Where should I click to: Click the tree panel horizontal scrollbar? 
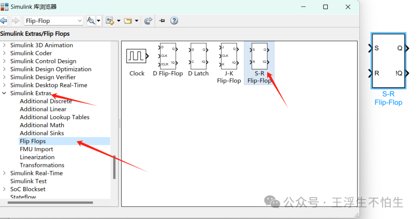pyautogui.click(x=50, y=202)
